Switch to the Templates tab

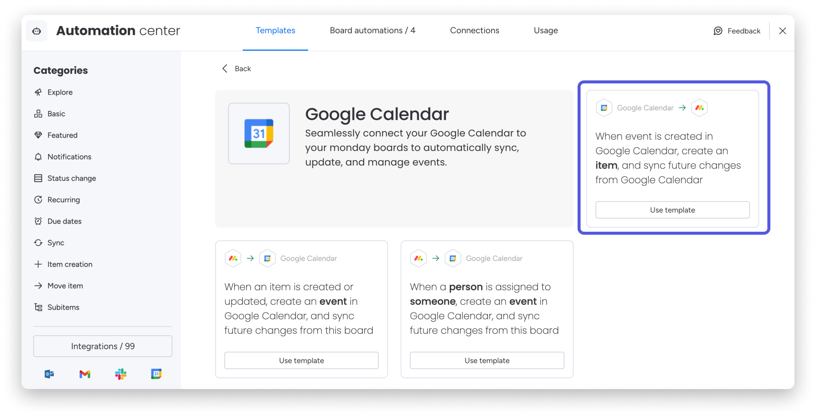tap(275, 31)
